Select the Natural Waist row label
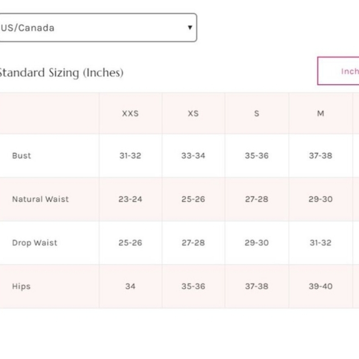Screen dimensions: 359x359 (x=40, y=199)
